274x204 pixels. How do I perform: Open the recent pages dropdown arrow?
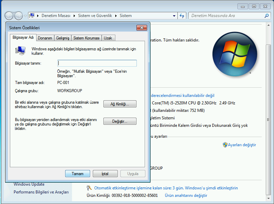point(25,16)
